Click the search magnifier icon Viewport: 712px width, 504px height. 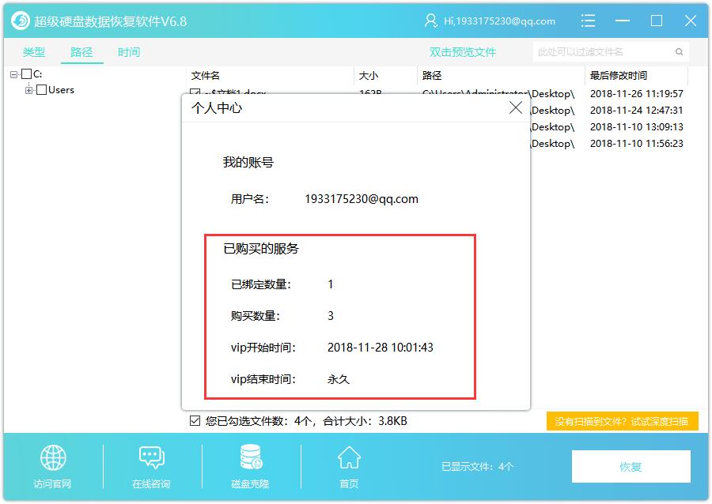(679, 52)
